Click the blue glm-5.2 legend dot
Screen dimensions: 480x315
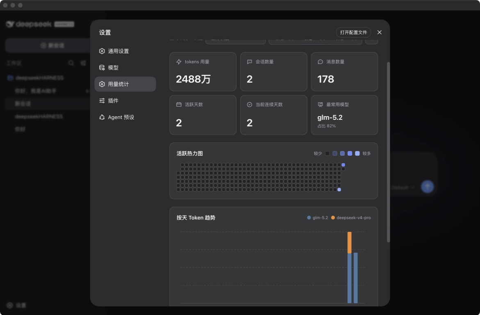point(309,217)
